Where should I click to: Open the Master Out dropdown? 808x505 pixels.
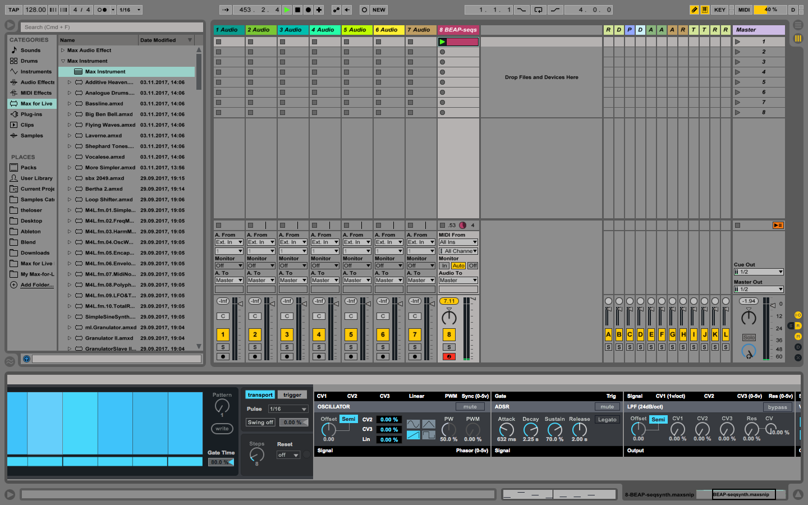point(759,290)
